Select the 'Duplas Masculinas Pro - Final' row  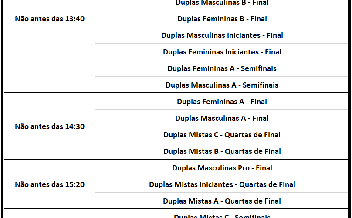click(x=222, y=168)
